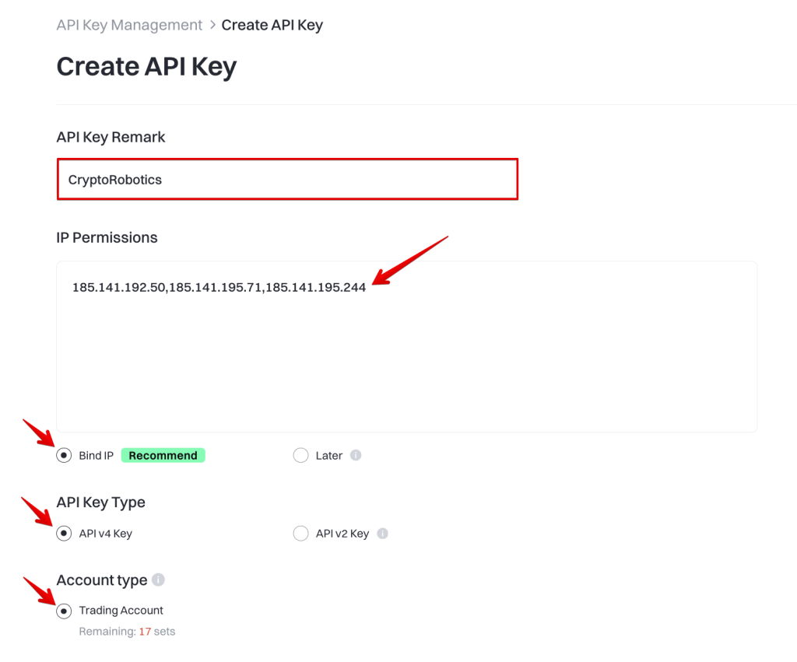Click the Create API Key breadcrumb item
Viewport: 797px width, 662px height.
tap(272, 25)
